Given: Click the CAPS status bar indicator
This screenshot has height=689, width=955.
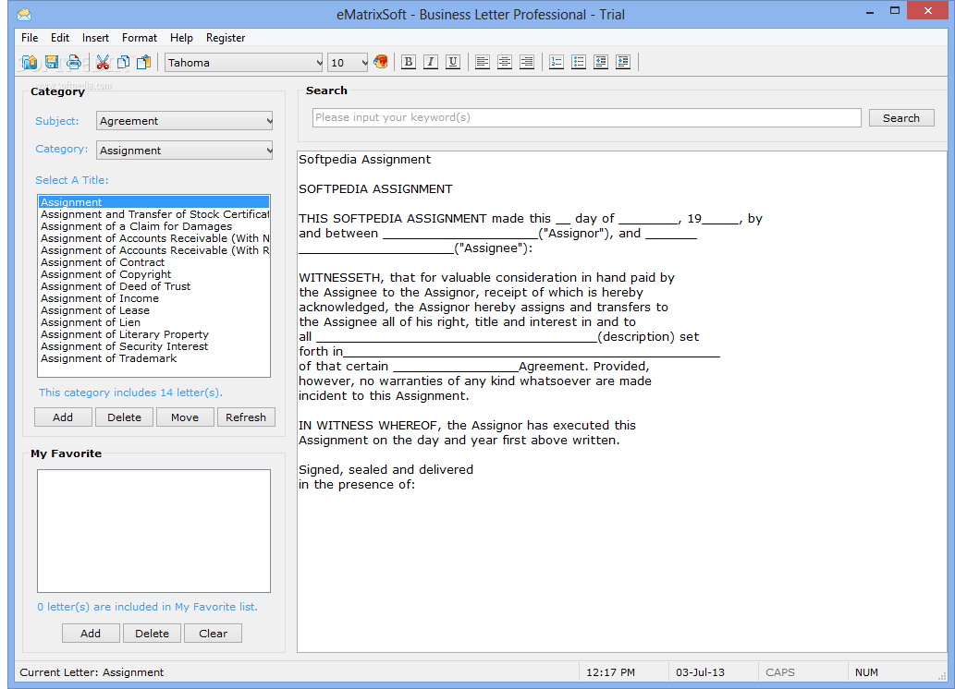Looking at the screenshot, I should [780, 672].
